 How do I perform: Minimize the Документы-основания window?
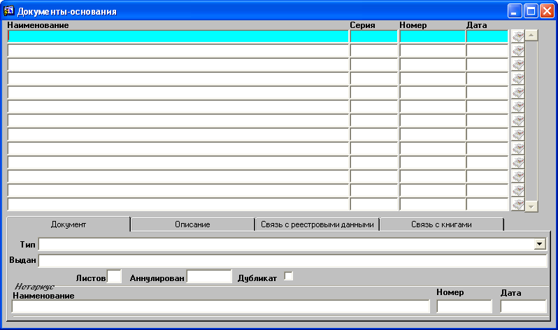pyautogui.click(x=514, y=11)
